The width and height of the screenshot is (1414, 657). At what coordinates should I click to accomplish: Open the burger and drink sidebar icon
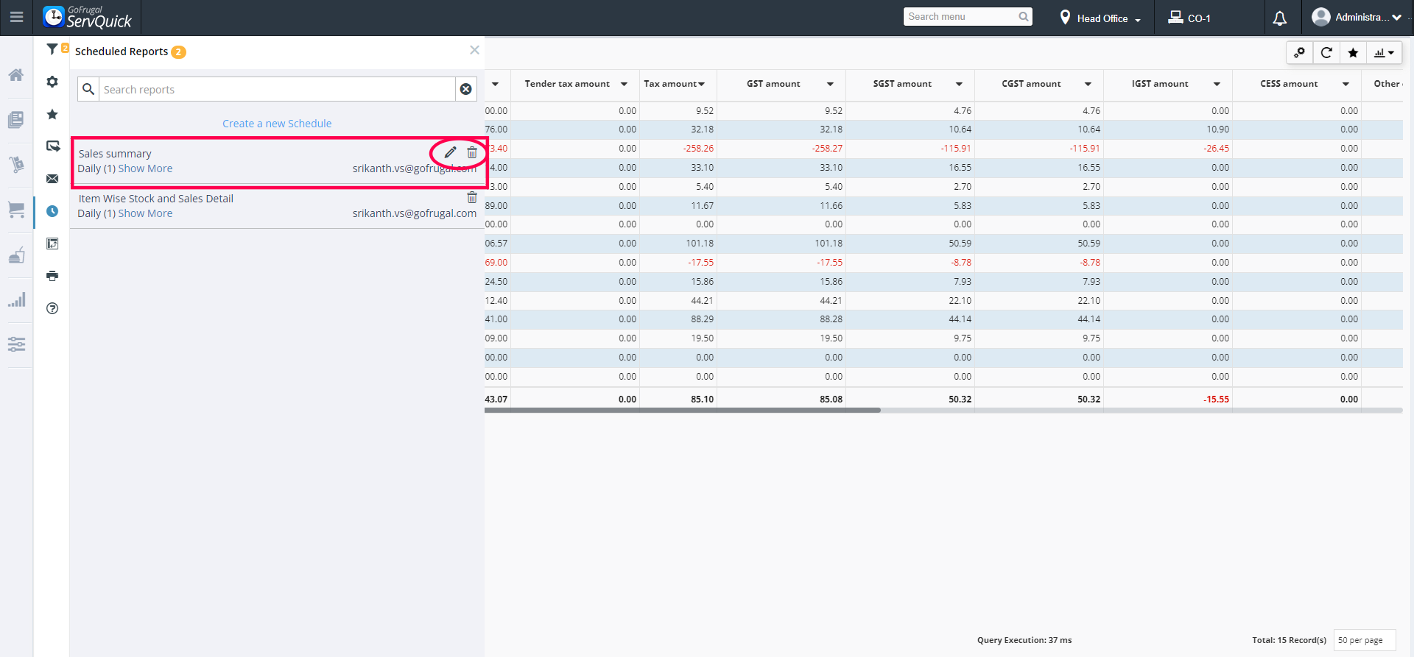click(x=16, y=255)
